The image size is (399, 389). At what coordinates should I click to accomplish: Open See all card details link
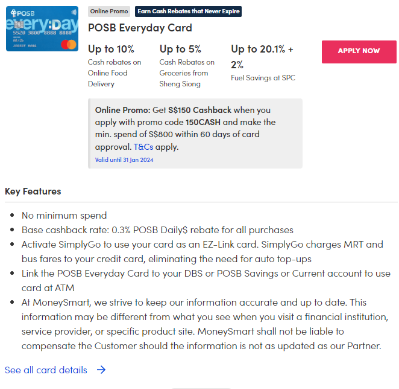coord(46,370)
